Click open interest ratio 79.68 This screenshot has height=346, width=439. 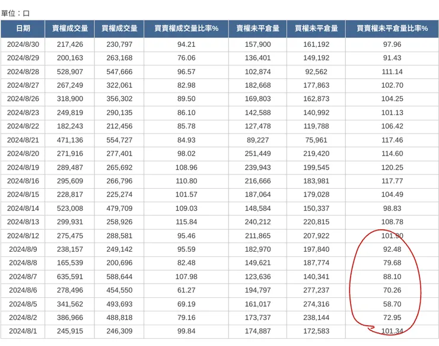pos(392,263)
